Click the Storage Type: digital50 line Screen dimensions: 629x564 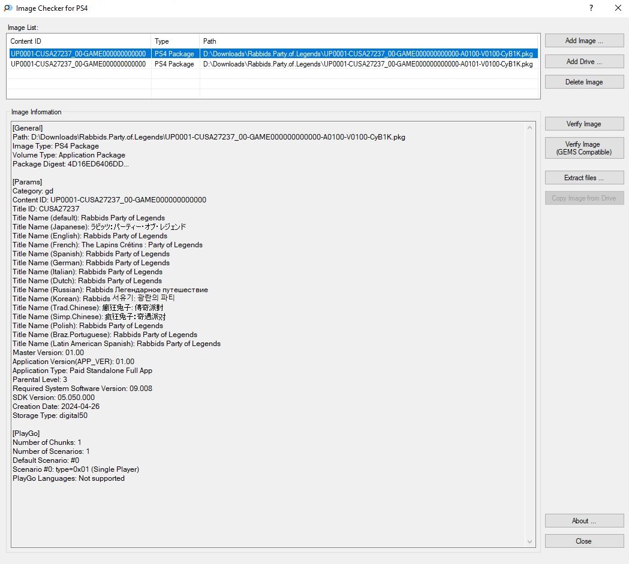click(50, 416)
